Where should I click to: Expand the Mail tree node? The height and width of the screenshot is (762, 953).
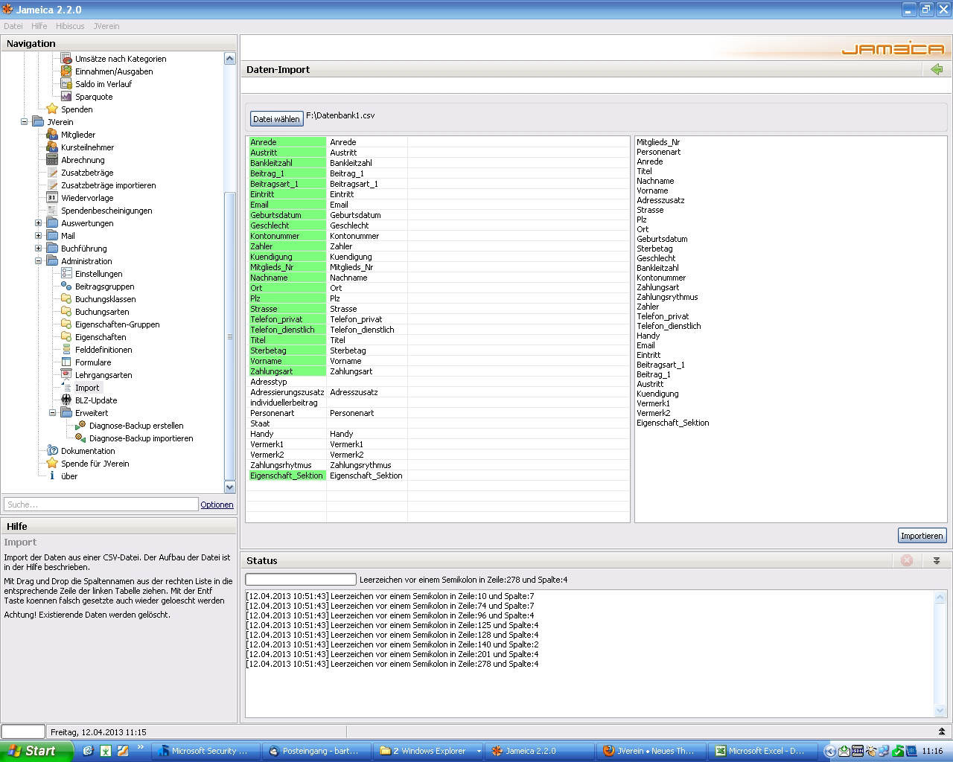tap(38, 236)
